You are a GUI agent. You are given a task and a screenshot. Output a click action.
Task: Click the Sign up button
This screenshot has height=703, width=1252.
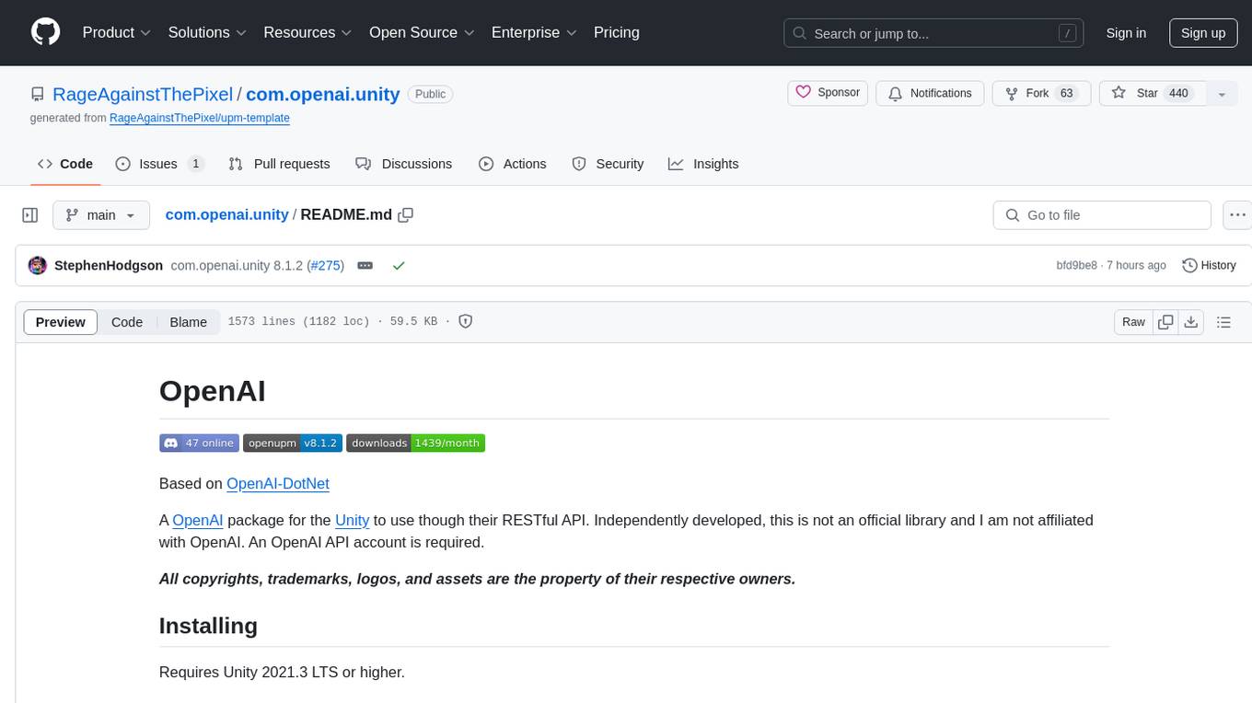[1203, 33]
